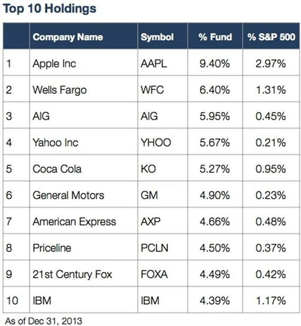Click the % Fund column header

pos(214,37)
